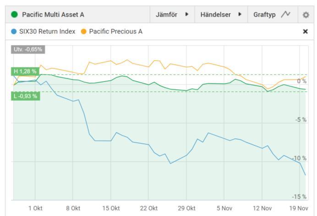Click the Utv. -0,65% badge

28,49
